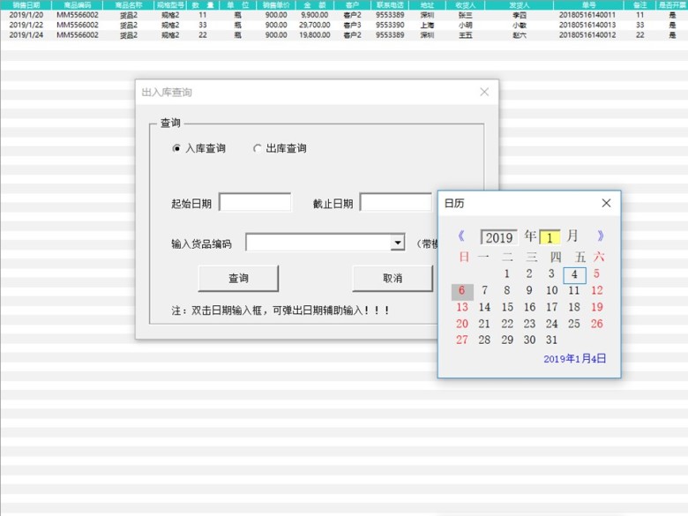This screenshot has height=516, width=688.
Task: Pick day 12 in the calendar
Action: point(597,290)
